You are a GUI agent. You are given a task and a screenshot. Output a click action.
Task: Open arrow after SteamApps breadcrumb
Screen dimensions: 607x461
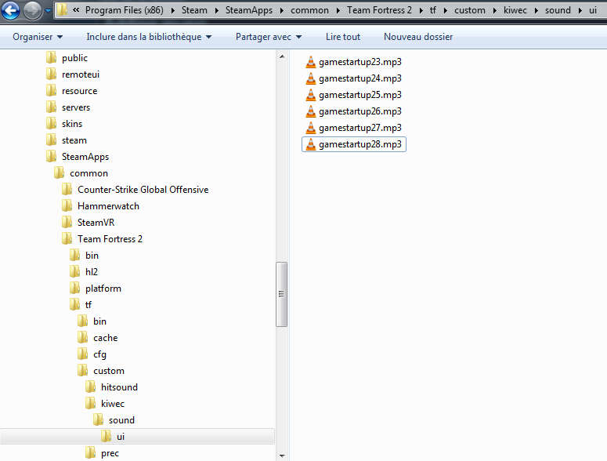click(282, 10)
